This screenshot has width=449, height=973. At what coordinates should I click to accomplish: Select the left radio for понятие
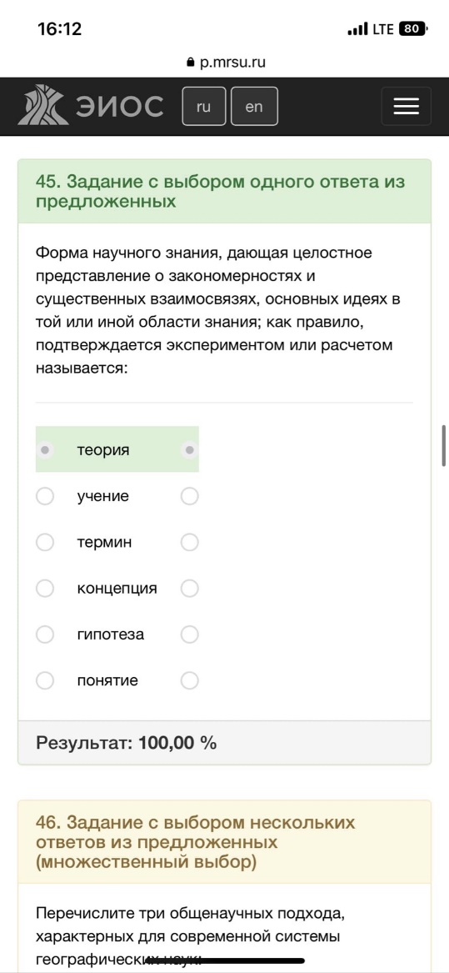coord(45,680)
